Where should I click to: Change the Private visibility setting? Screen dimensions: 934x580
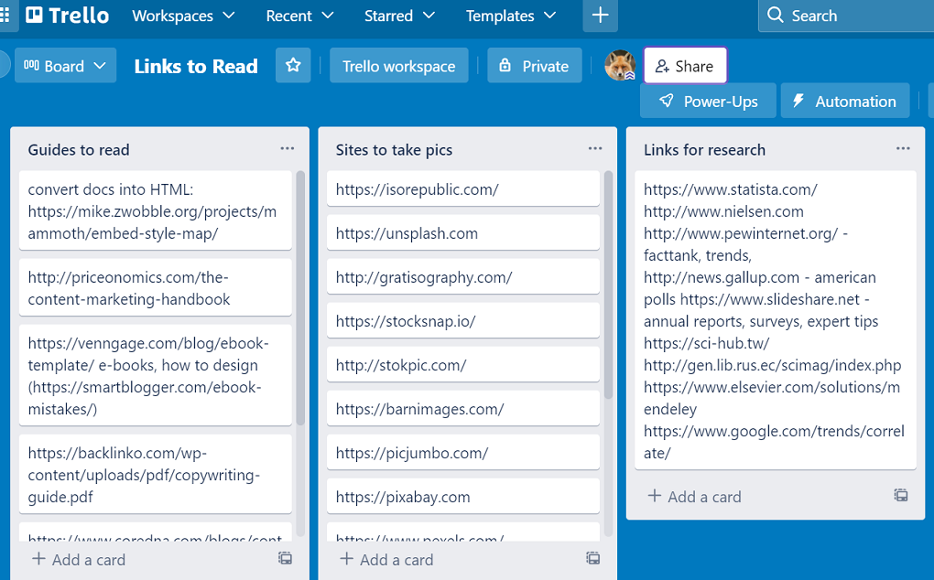point(535,66)
